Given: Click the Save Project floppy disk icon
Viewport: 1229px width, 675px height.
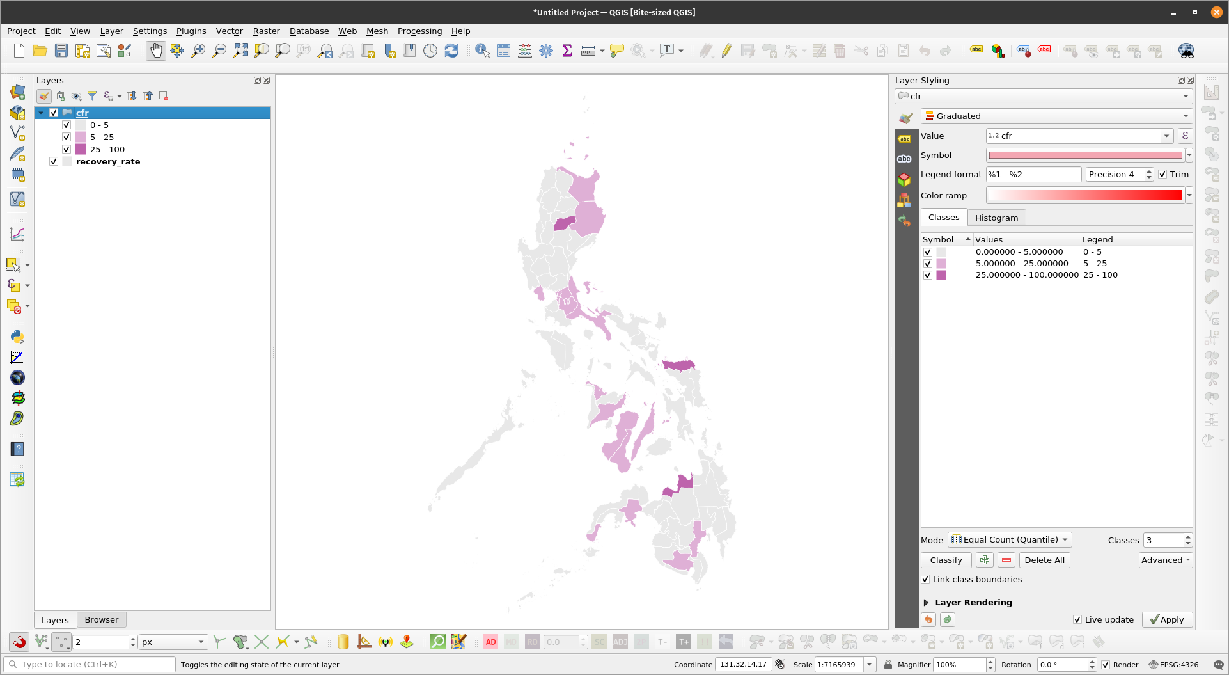Looking at the screenshot, I should click(x=61, y=51).
